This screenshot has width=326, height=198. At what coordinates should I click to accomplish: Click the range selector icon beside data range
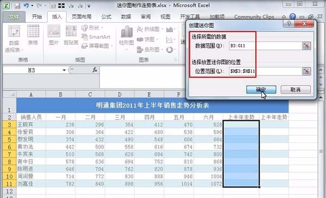pyautogui.click(x=306, y=46)
